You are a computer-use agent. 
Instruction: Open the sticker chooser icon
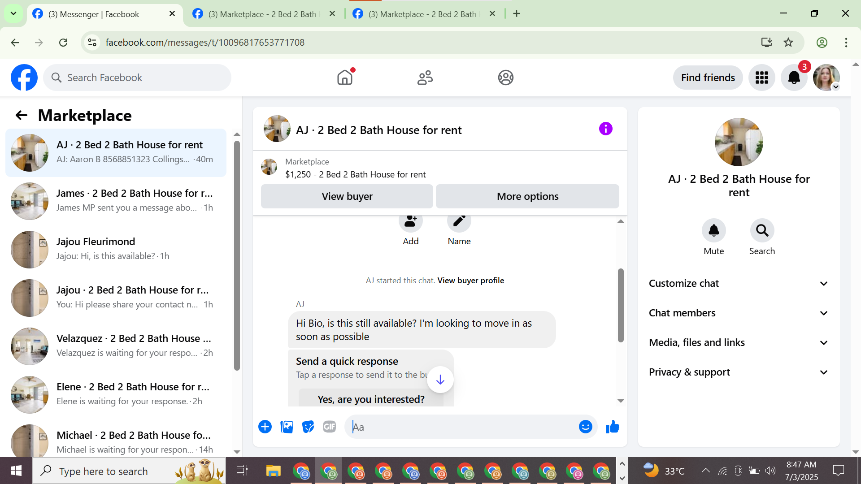(308, 427)
